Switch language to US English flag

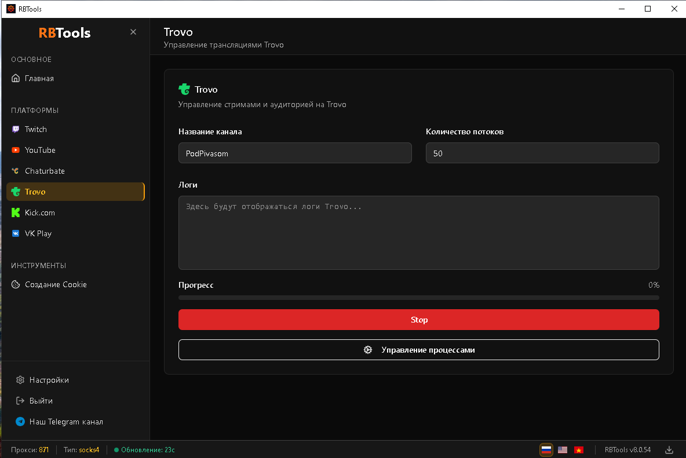point(563,450)
